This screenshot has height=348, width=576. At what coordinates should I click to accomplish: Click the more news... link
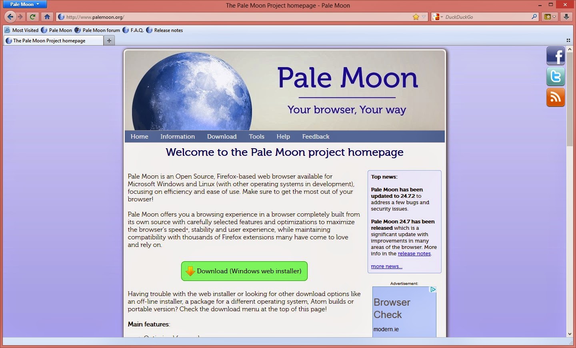pyautogui.click(x=386, y=266)
